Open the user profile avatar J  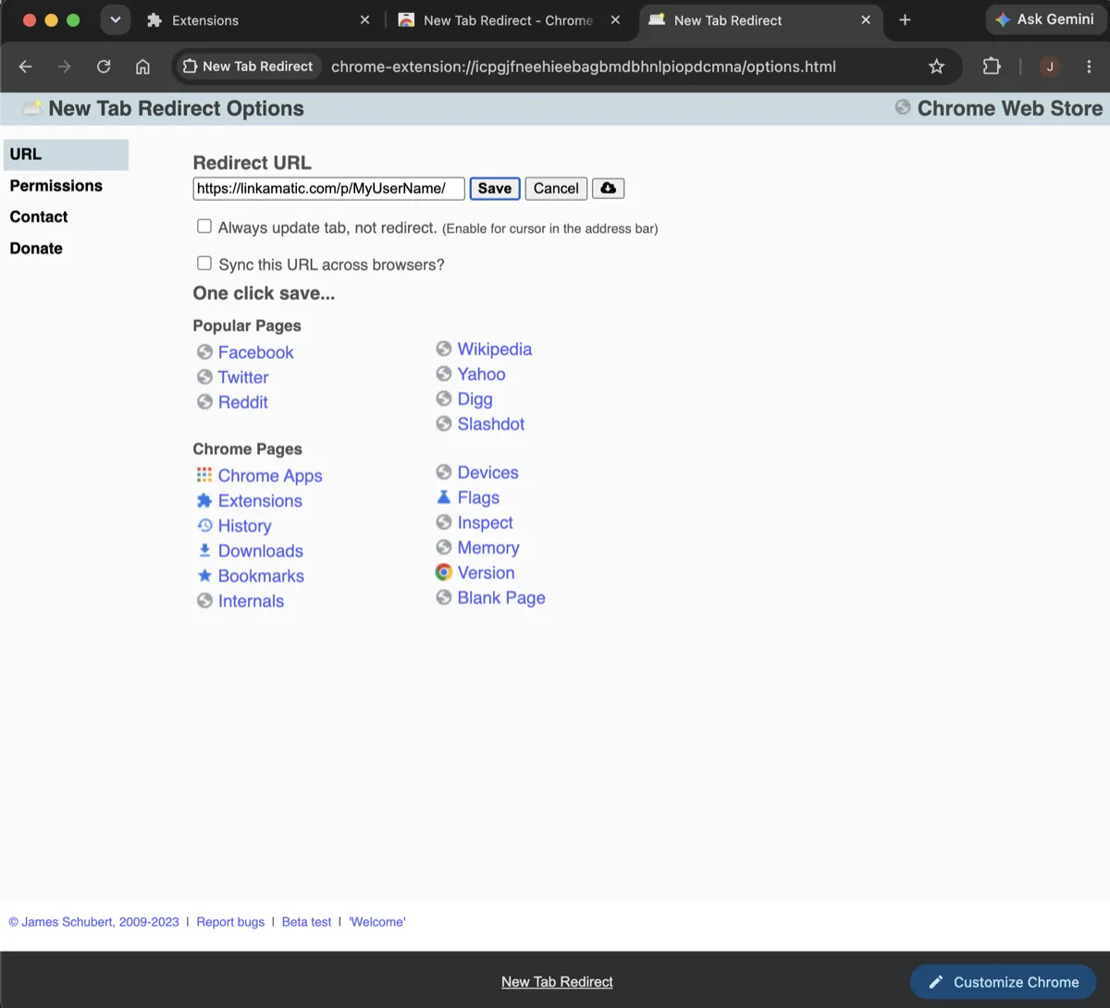click(1050, 67)
